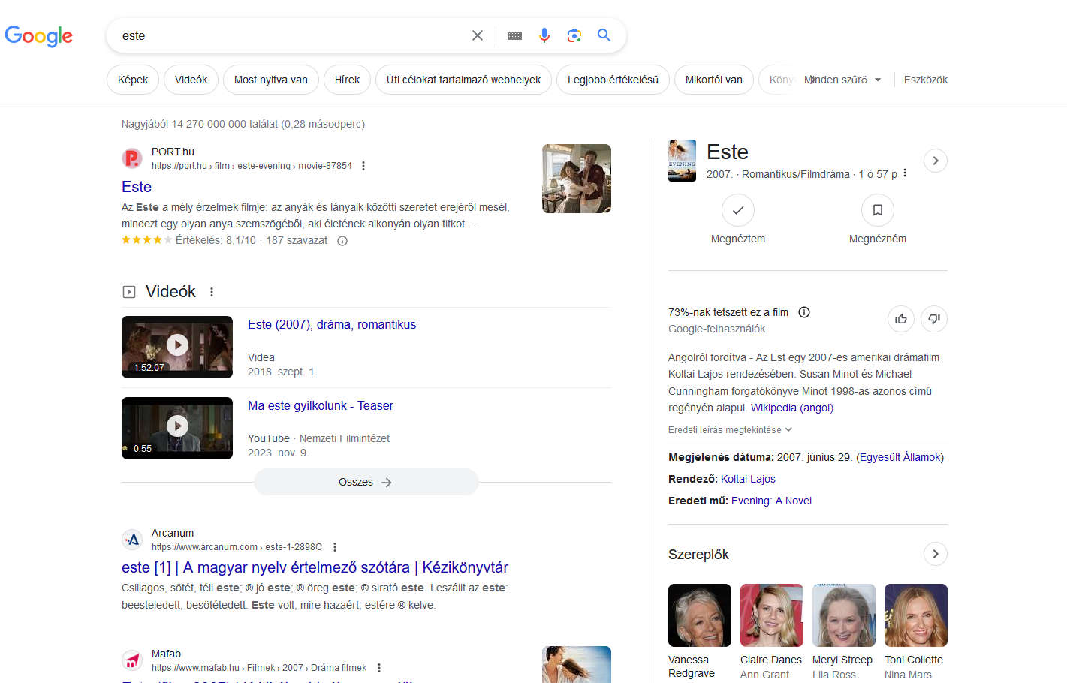Image resolution: width=1067 pixels, height=683 pixels.
Task: Open Este (2007), dráma, romantikus video link
Action: coord(332,324)
